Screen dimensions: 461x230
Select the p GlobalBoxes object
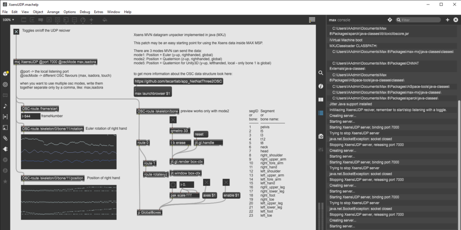[149, 212]
